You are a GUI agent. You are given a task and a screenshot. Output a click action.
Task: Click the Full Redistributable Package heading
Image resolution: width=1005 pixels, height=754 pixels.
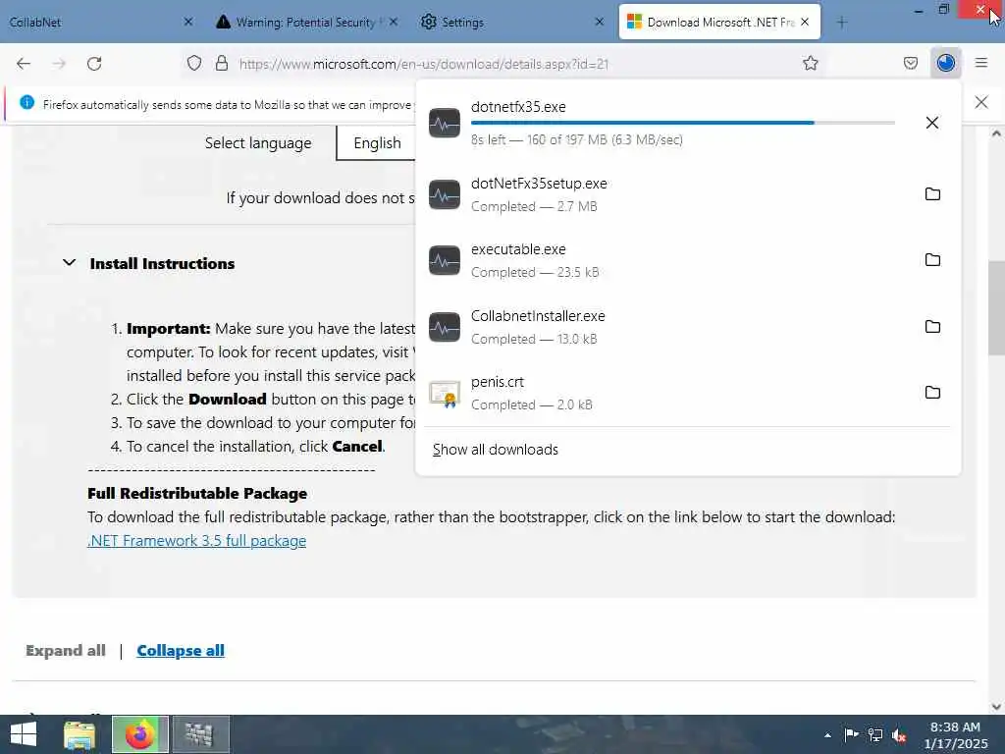(197, 493)
